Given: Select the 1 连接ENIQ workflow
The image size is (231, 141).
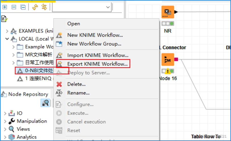Looking at the screenshot, I should coord(35,78).
